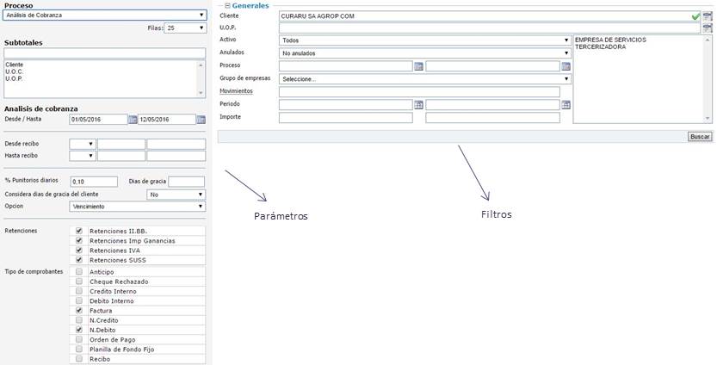Open calendar for first Proceso date field
The image size is (717, 365).
coord(418,66)
